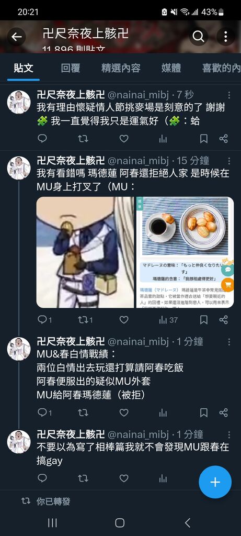
Task: Compose a new post with the blue plus button
Action: click(215, 482)
